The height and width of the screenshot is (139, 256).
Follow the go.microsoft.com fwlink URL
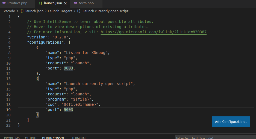click(x=154, y=32)
